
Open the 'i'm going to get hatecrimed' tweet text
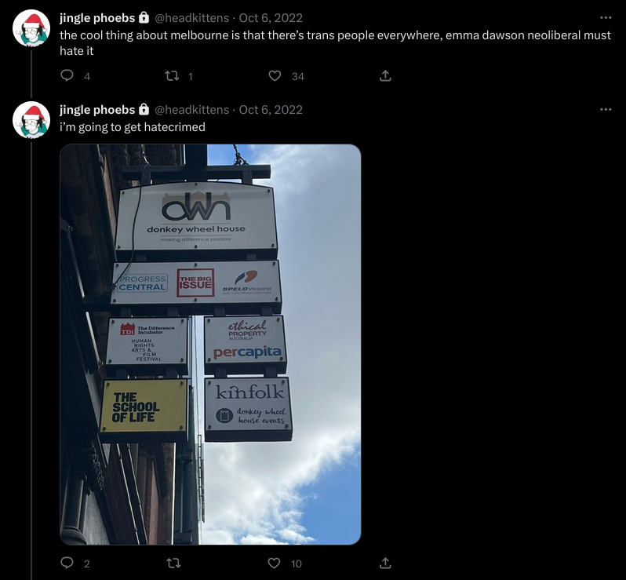133,127
